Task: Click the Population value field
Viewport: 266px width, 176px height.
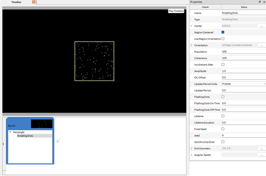Action: (x=243, y=52)
